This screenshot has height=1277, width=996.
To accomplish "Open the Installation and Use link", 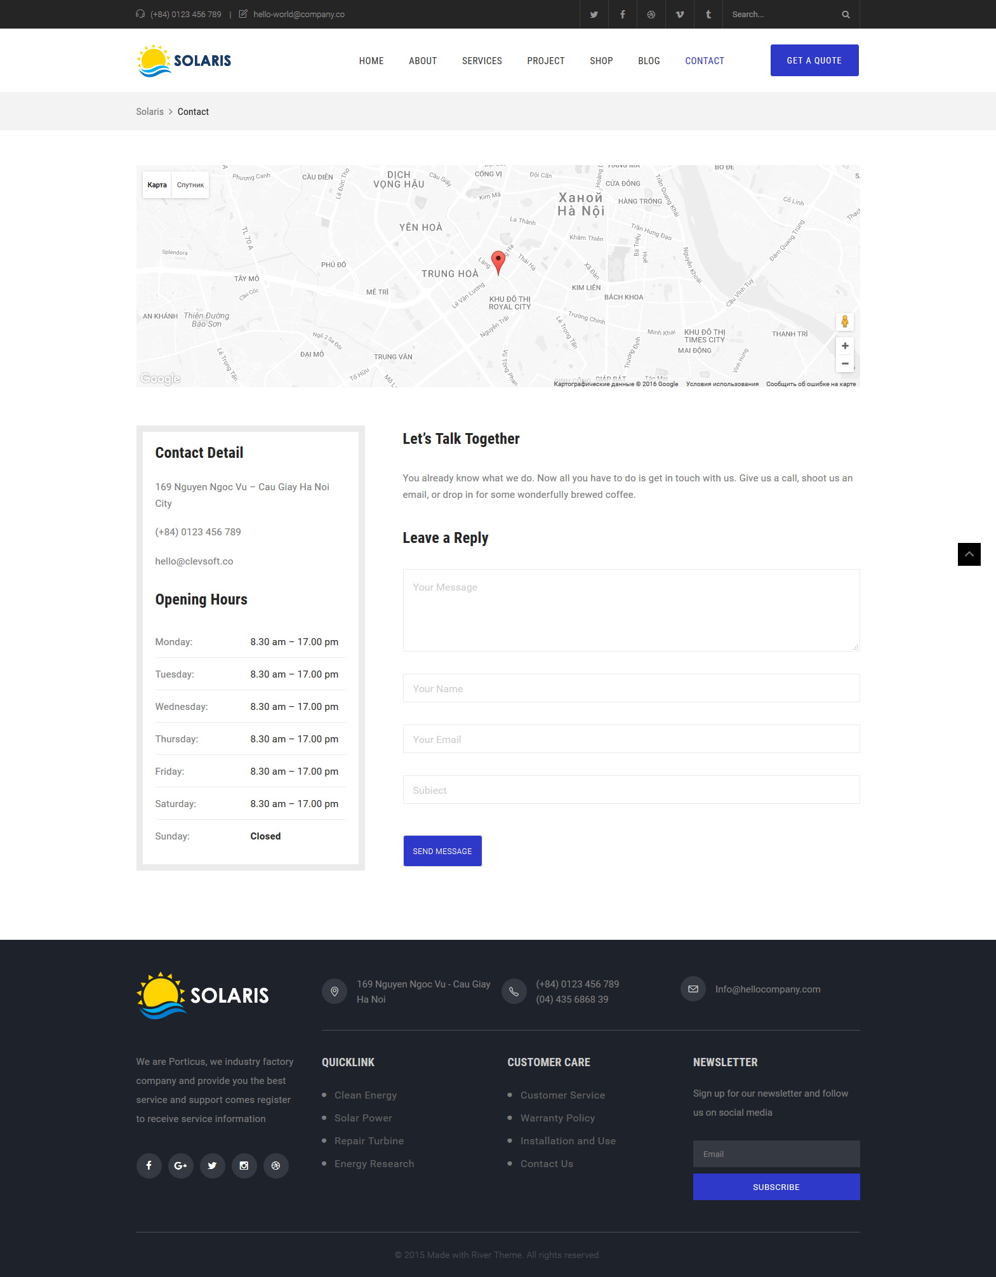I will pos(568,1141).
